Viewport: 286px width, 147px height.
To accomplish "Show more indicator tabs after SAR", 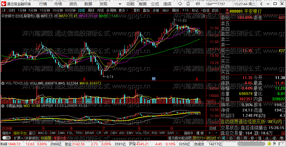I will (x=177, y=133).
